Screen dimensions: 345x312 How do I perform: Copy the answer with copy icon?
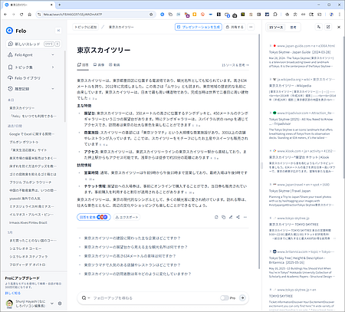coord(224,217)
